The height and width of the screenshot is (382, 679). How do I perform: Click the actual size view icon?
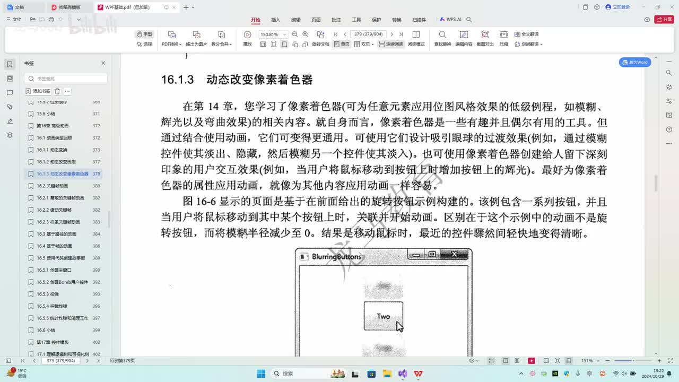(263, 44)
